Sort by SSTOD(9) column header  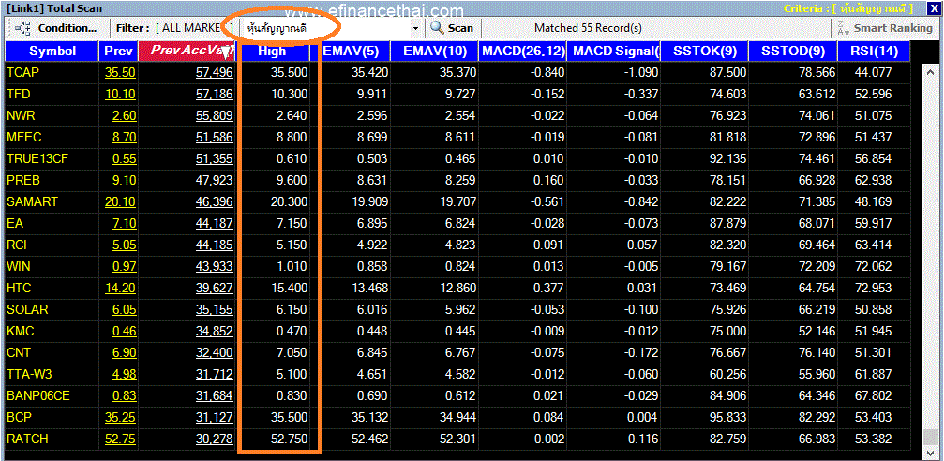(x=792, y=52)
